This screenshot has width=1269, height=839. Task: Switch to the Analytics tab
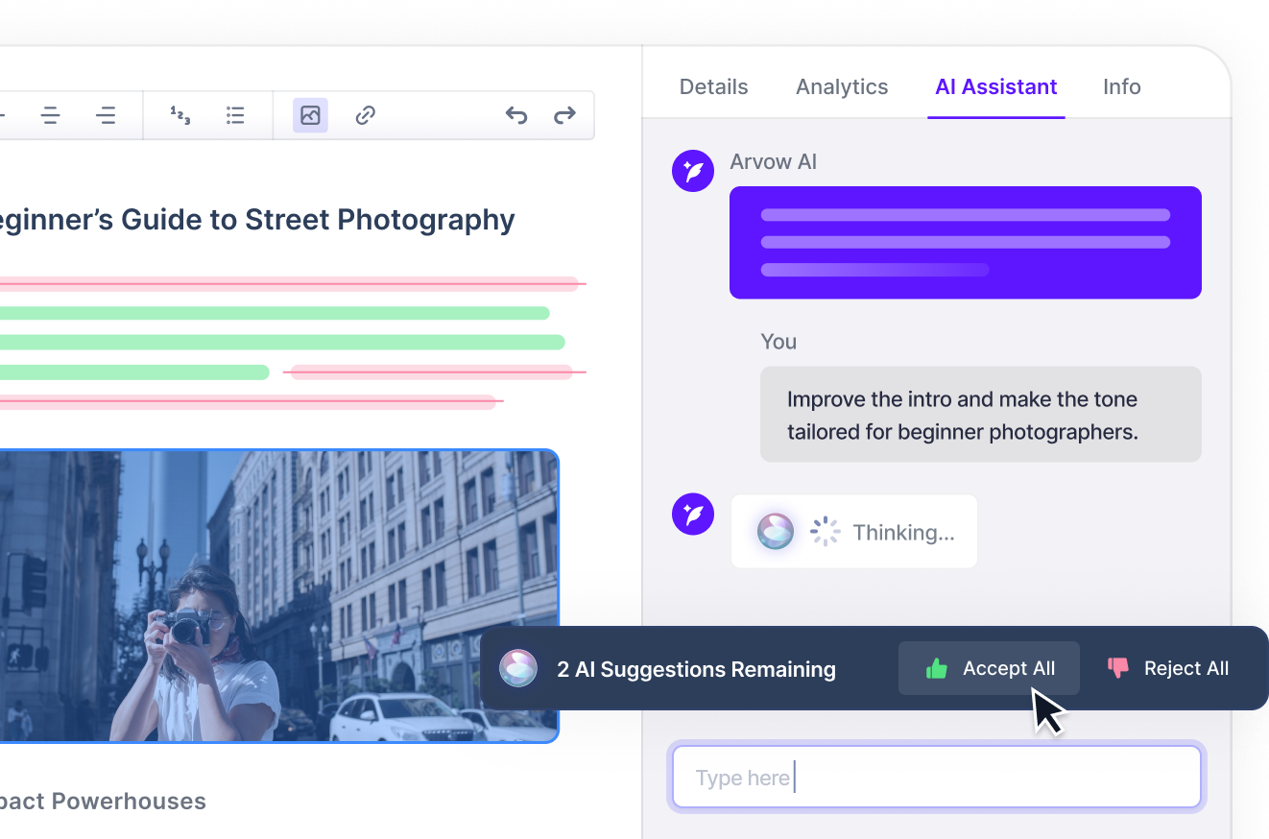point(842,86)
